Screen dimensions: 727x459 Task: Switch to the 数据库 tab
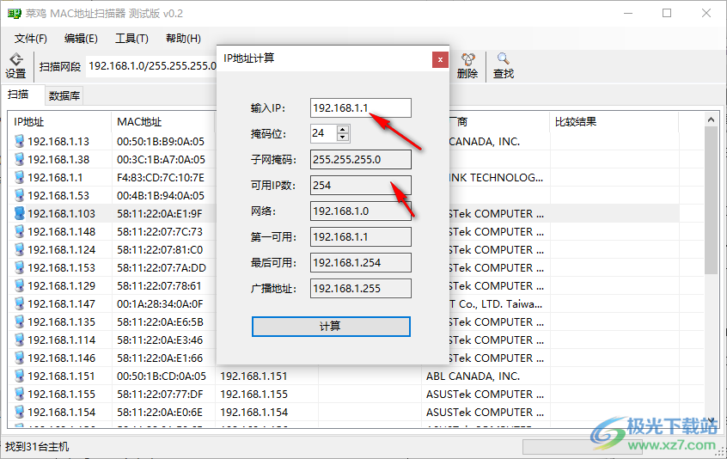tap(64, 95)
